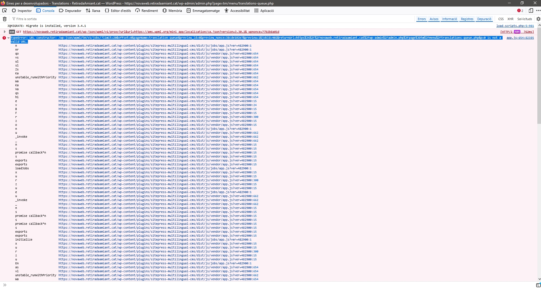541x294 pixels.
Task: Open the app.js:654:82385 source link
Action: point(520,38)
